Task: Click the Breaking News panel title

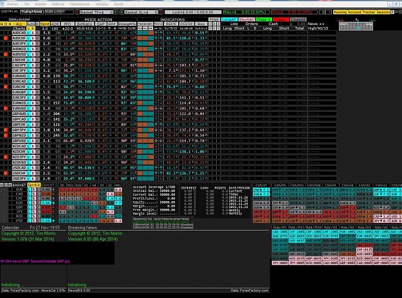Action: point(82,227)
